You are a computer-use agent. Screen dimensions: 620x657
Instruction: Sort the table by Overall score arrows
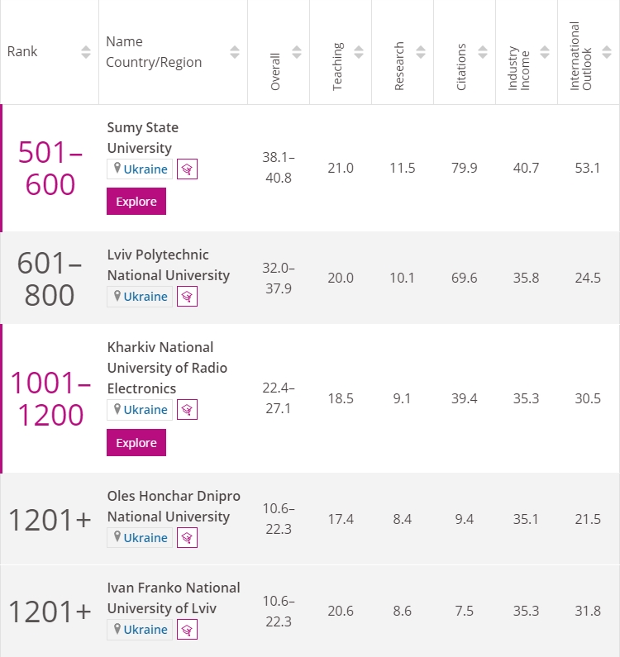[x=297, y=52]
